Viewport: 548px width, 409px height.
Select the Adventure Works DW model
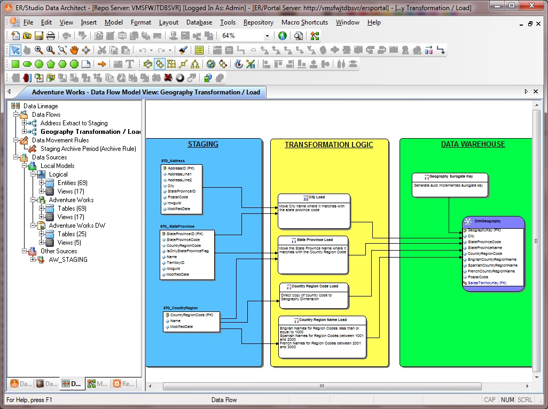coord(77,226)
